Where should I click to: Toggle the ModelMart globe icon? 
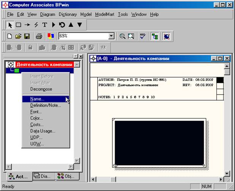[x=167, y=36]
